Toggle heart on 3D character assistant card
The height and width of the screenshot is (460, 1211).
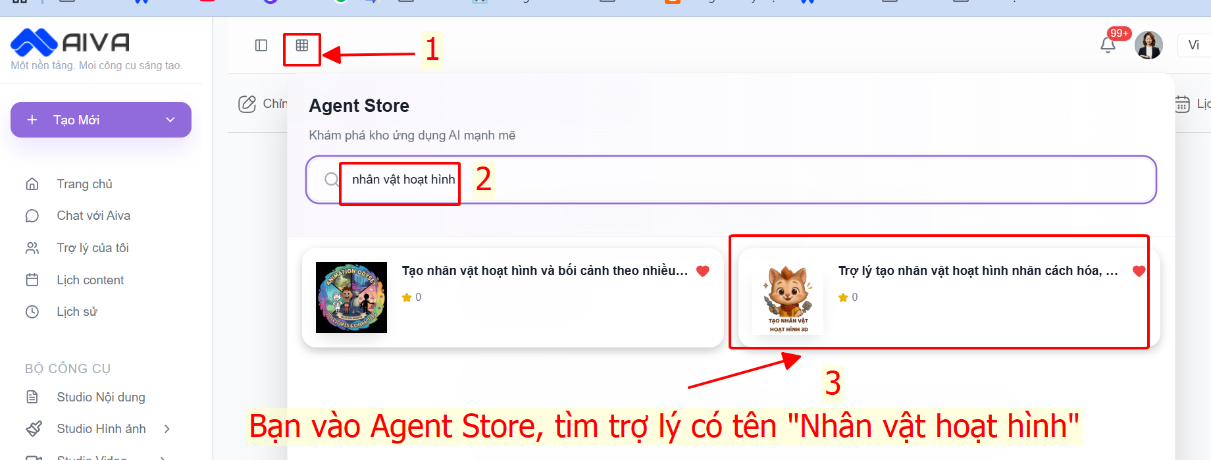(x=1139, y=271)
